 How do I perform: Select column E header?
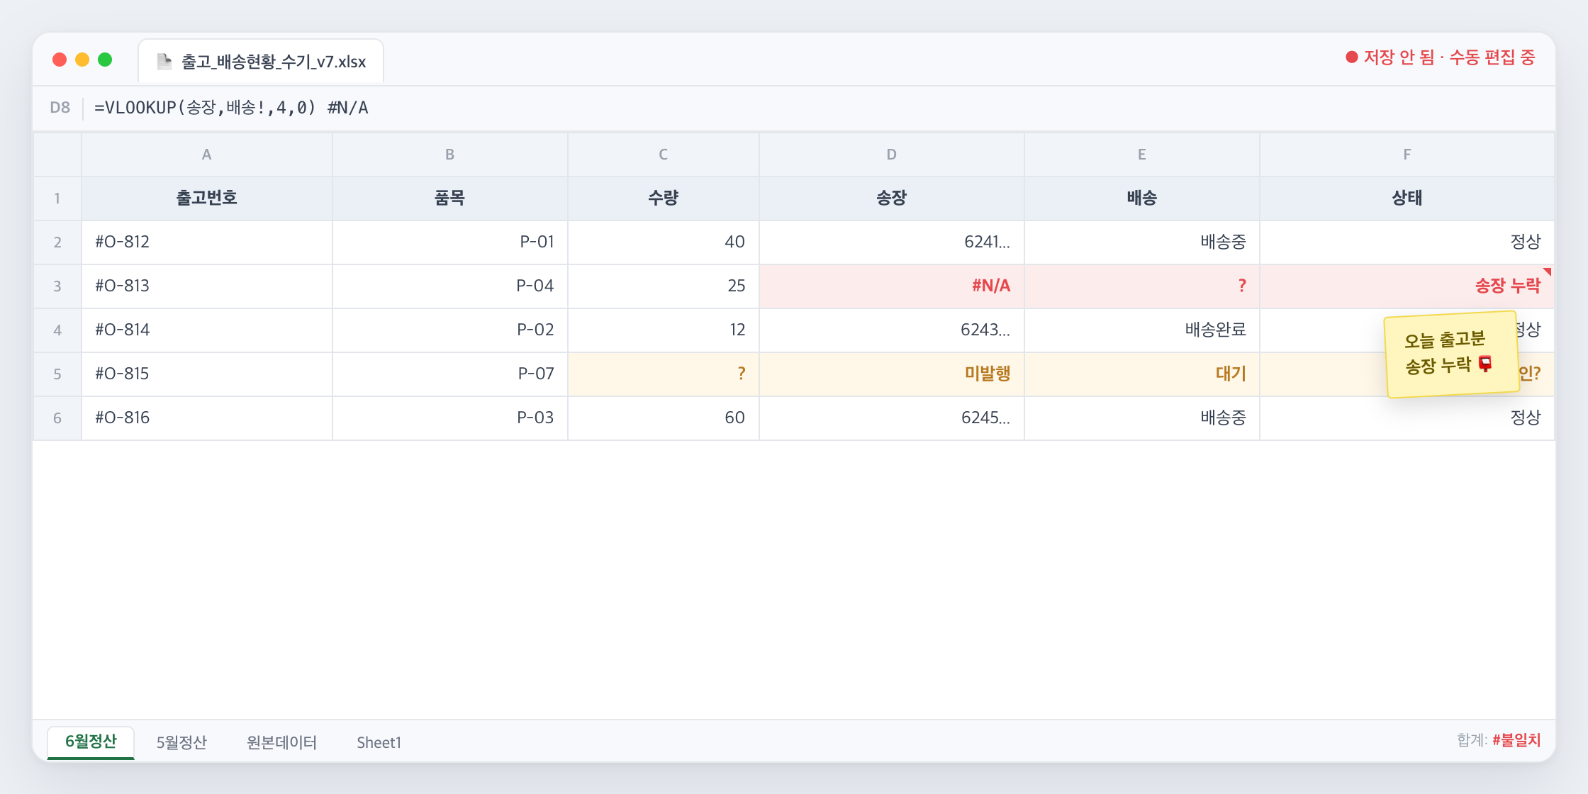coord(1141,155)
